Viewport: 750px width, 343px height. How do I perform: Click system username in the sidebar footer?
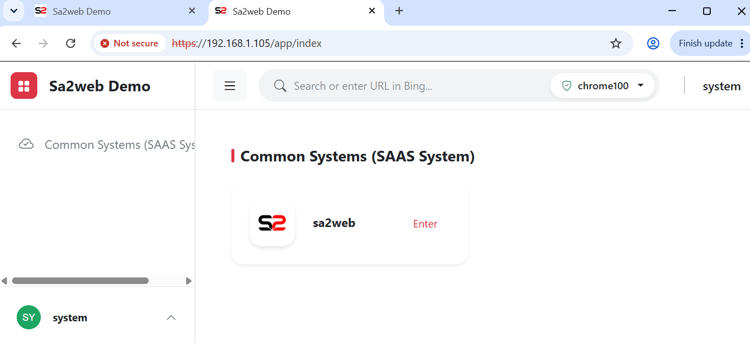pyautogui.click(x=70, y=318)
